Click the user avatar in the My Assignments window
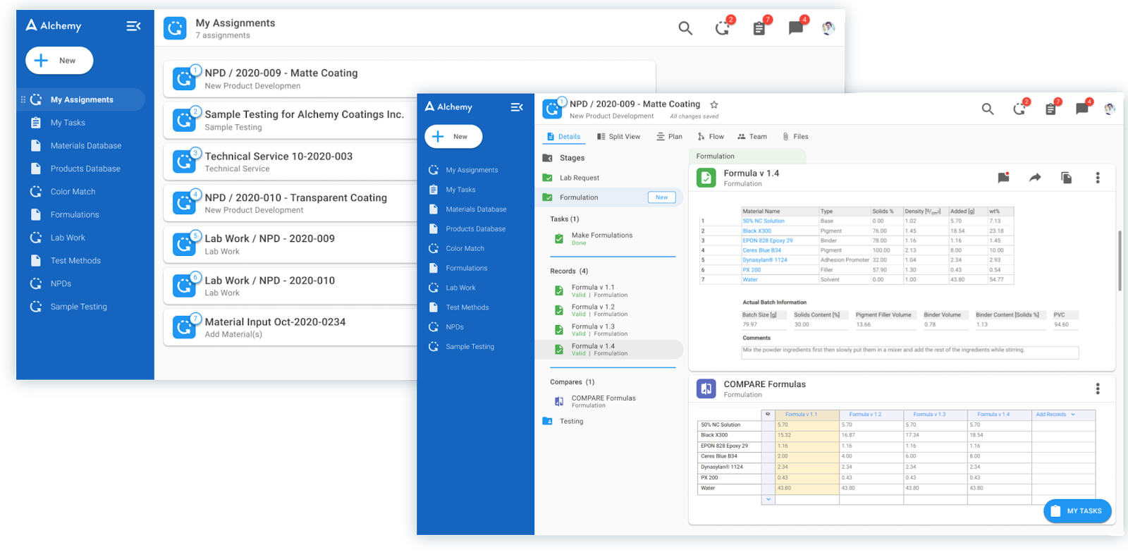The width and height of the screenshot is (1128, 557). pyautogui.click(x=828, y=28)
